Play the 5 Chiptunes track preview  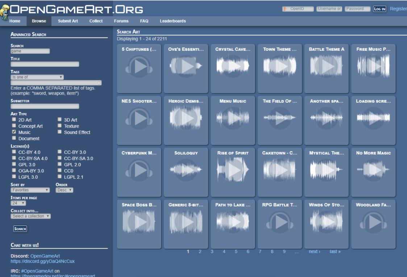click(x=139, y=66)
